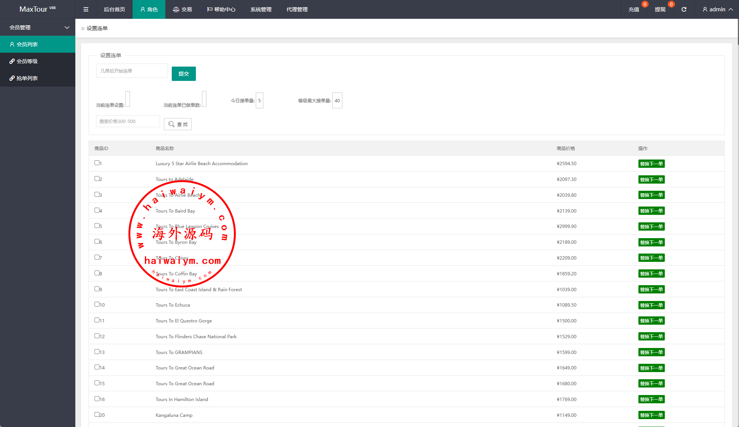Open the 交易 top menu
Screen dimensions: 739x427
tap(182, 9)
